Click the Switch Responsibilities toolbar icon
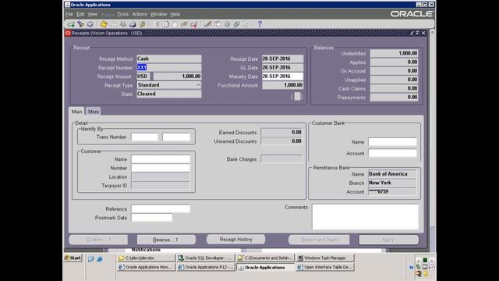 point(123,24)
